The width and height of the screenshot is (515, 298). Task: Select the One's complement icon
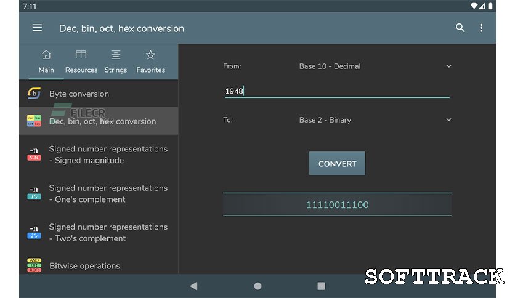34,193
